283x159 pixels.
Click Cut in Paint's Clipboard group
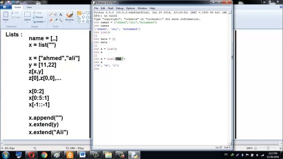pyautogui.click(x=15, y=13)
